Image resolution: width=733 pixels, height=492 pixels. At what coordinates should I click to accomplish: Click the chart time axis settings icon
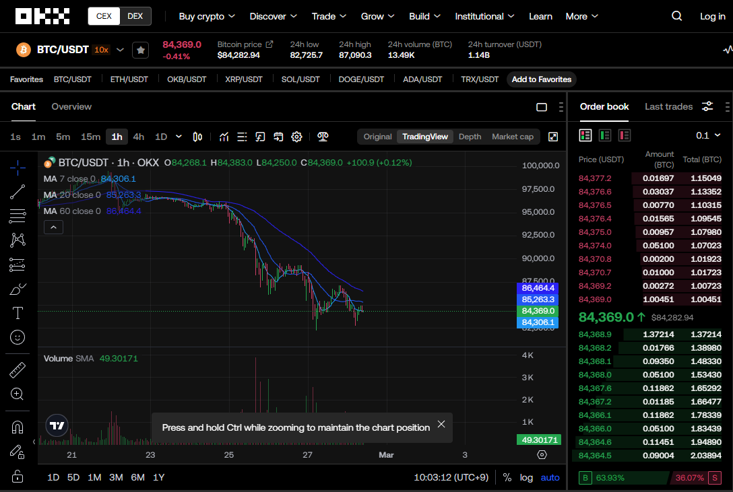[x=542, y=455]
